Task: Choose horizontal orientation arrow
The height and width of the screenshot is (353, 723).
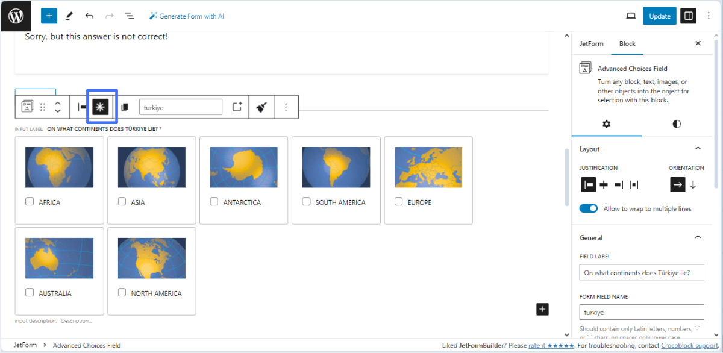Action: click(x=678, y=185)
